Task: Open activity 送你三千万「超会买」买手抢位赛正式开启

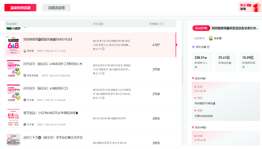Action: click(53, 138)
